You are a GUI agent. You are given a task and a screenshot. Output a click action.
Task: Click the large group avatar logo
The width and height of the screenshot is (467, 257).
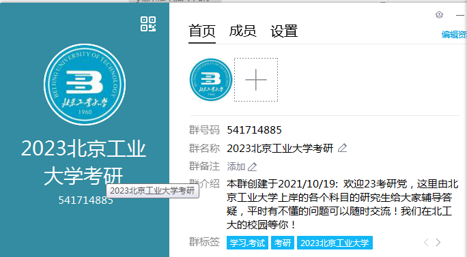click(85, 85)
